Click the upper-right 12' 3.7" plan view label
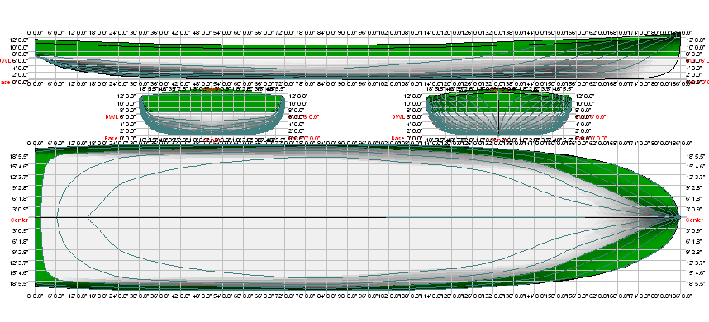Screen dimensions: 709x322 click(x=694, y=177)
